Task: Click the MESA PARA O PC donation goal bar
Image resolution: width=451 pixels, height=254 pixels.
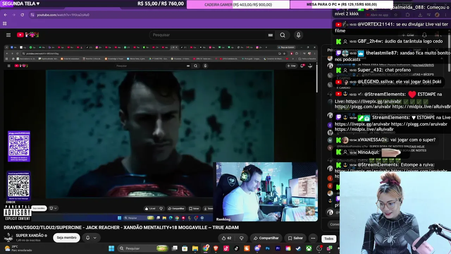Action: coord(342,5)
